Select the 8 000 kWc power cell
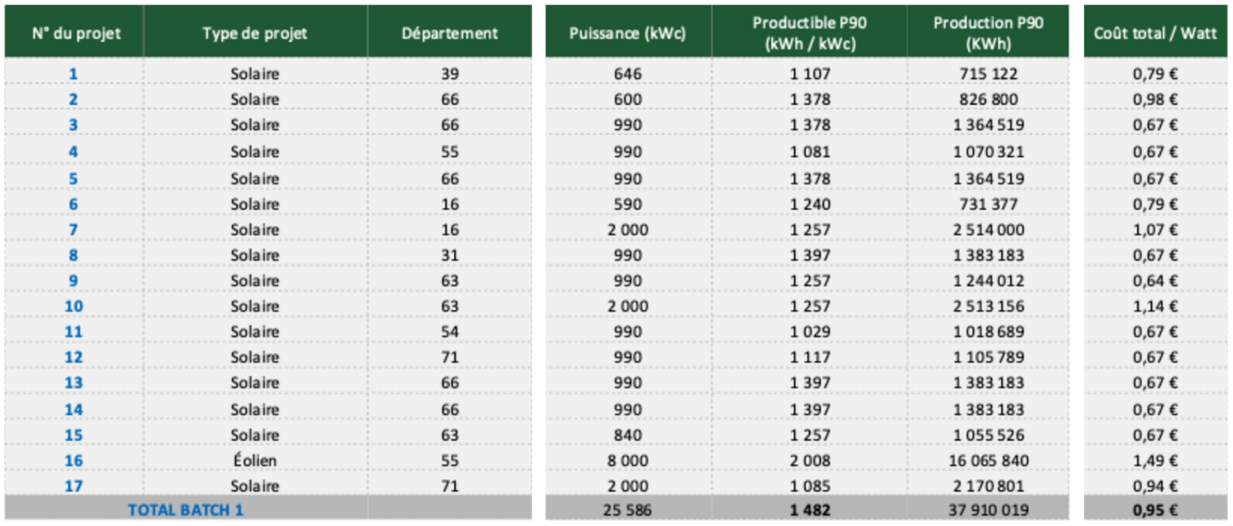 point(627,461)
